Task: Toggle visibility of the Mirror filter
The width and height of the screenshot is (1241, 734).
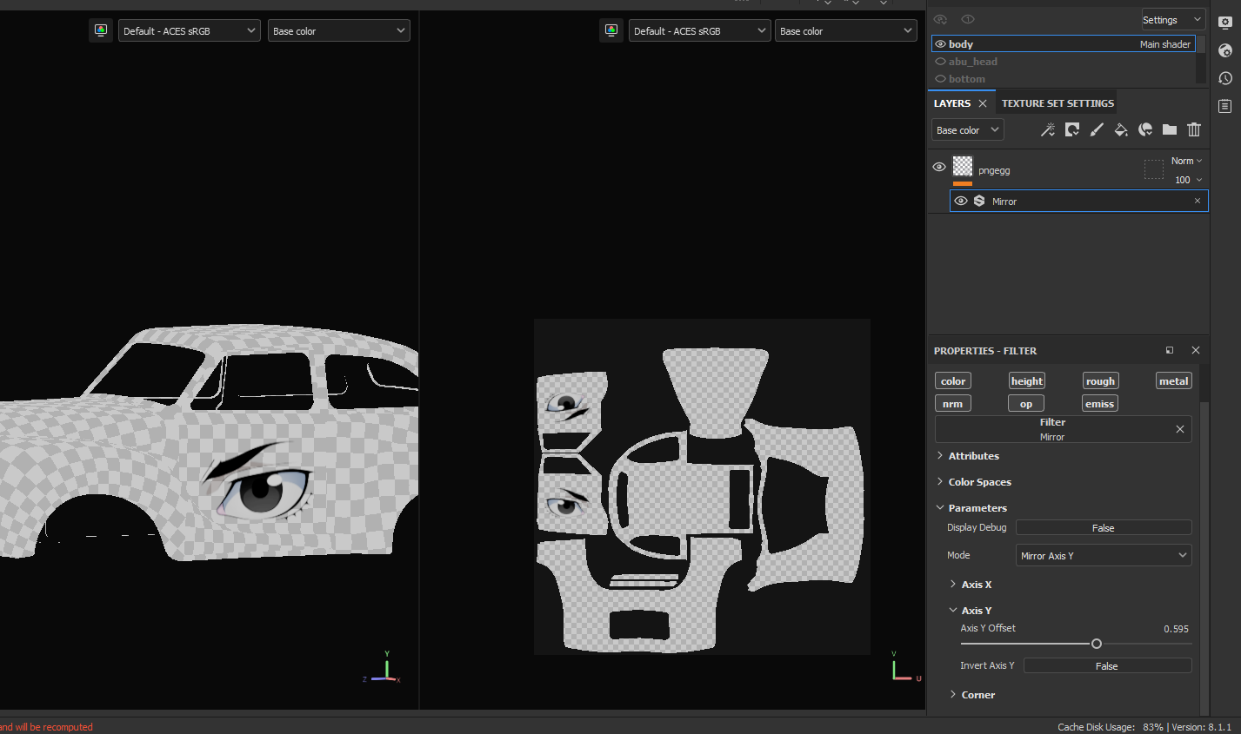Action: 961,201
